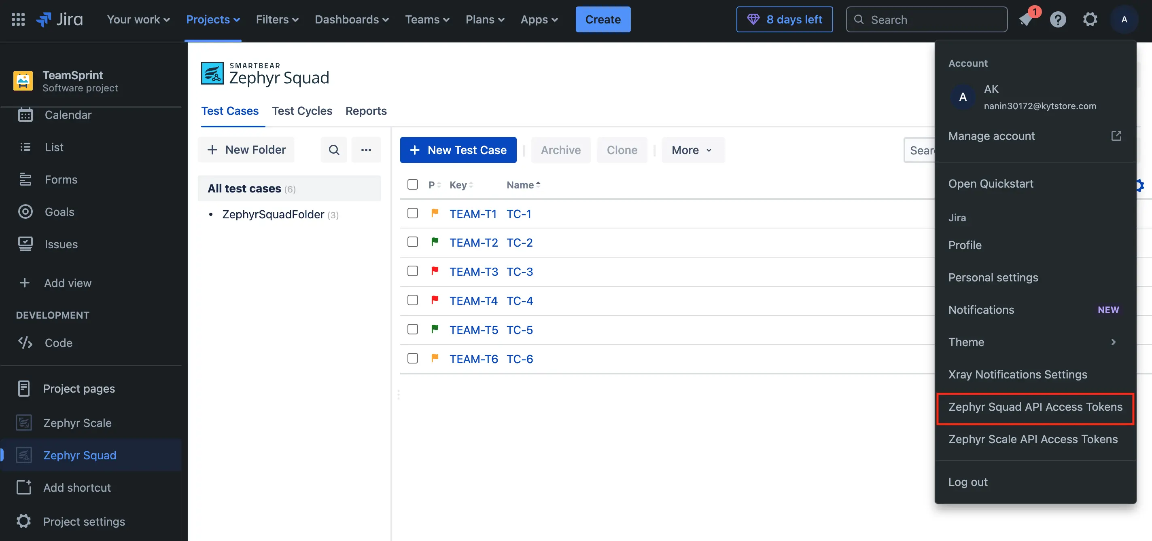Tick the checkbox for TEAM-T4
Screen dimensions: 1152x541
pos(412,300)
